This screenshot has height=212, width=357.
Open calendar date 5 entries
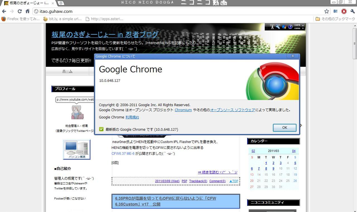[x=295, y=163]
